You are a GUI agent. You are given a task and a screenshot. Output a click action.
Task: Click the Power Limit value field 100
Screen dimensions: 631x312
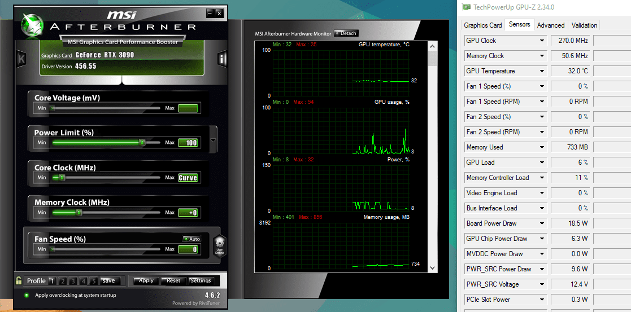pyautogui.click(x=188, y=143)
